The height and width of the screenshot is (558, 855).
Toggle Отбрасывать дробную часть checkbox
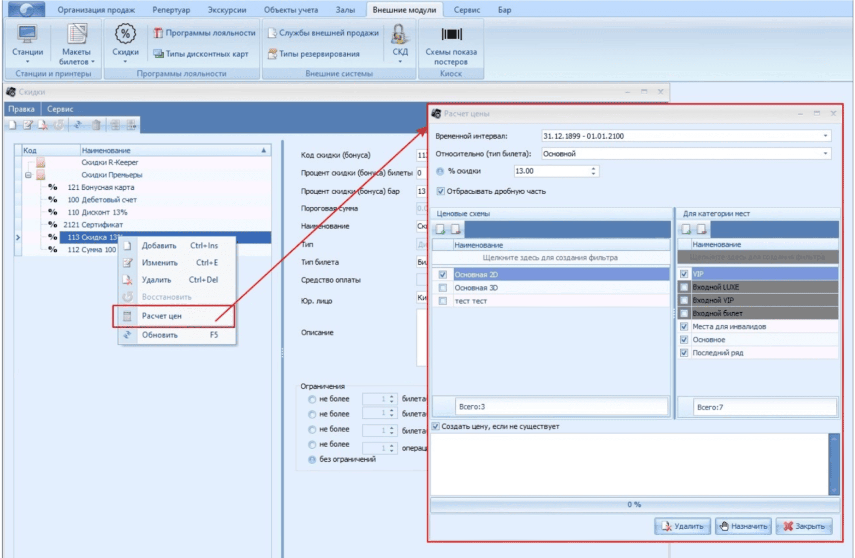pos(441,191)
